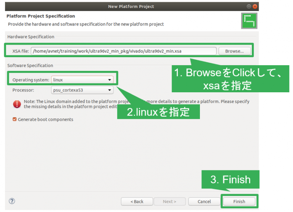The width and height of the screenshot is (293, 212).
Task: Toggle the Generate boot components checkbox
Action: point(14,119)
